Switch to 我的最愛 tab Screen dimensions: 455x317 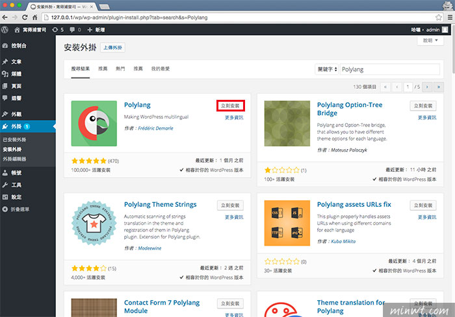161,69
